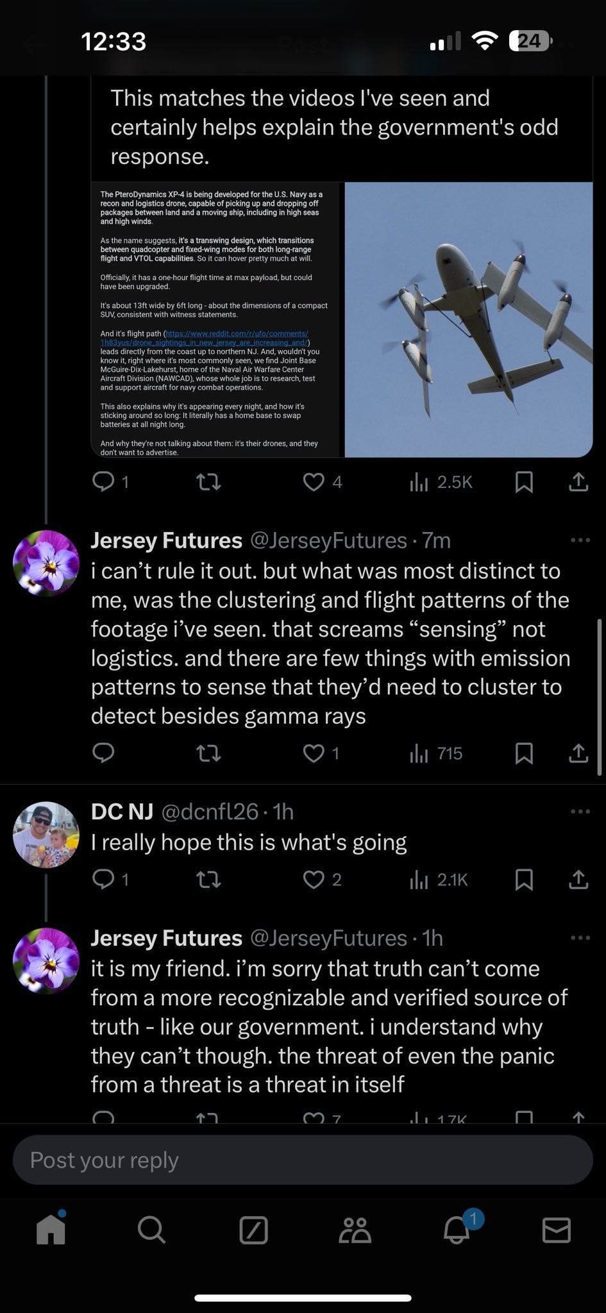This screenshot has height=1313, width=606.
Task: Open more options for Jersey Futures 7m reply
Action: (580, 540)
